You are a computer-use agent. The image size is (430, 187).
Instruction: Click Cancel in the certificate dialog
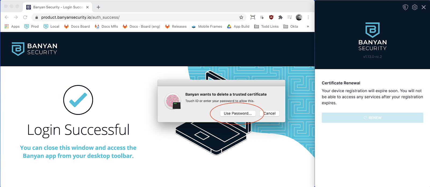[270, 113]
